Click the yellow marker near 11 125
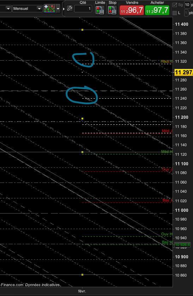The width and height of the screenshot is (193, 296). click(83, 152)
